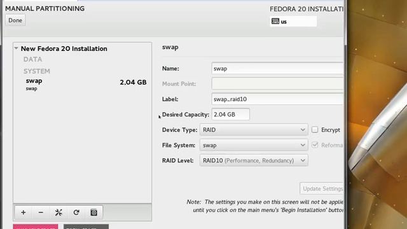The height and width of the screenshot is (229, 407).
Task: Toggle the Reformat checkbox
Action: pyautogui.click(x=315, y=145)
